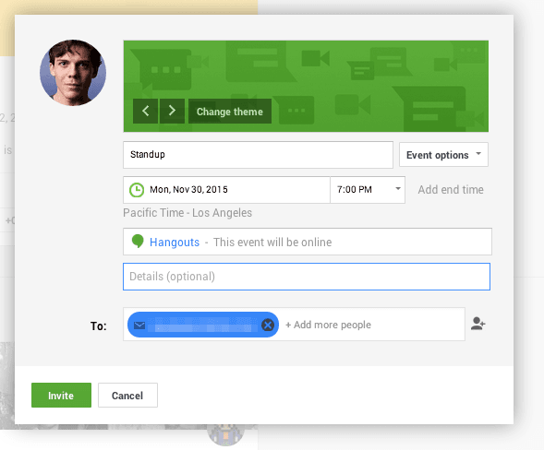Image resolution: width=544 pixels, height=450 pixels.
Task: Open the Mon, Nov 30, 2015 date picker
Action: tap(226, 190)
